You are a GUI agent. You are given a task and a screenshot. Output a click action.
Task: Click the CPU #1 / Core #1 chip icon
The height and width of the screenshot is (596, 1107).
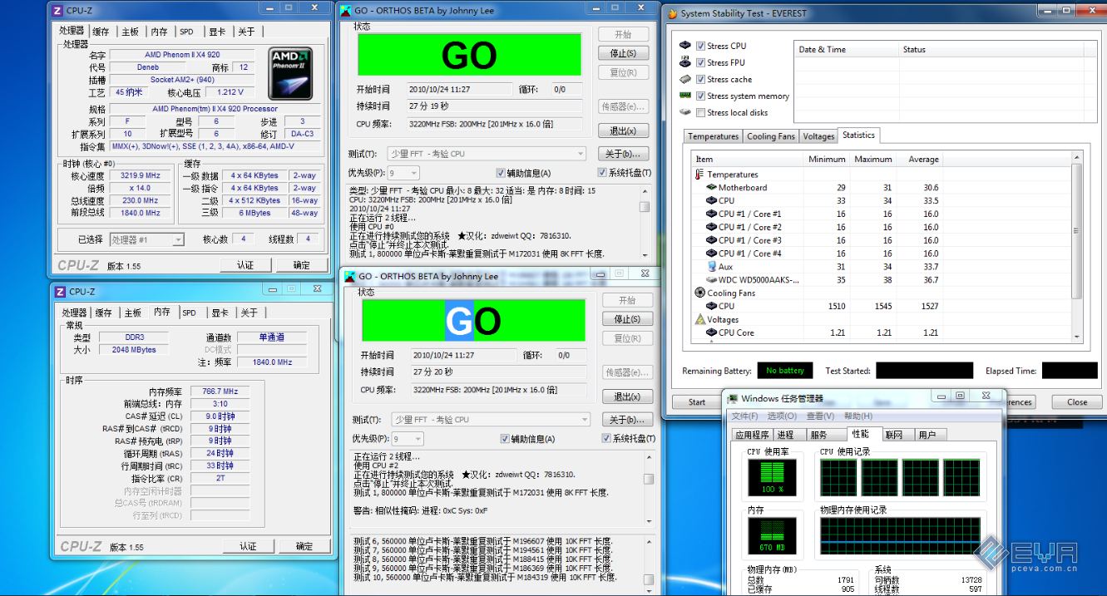tap(711, 214)
